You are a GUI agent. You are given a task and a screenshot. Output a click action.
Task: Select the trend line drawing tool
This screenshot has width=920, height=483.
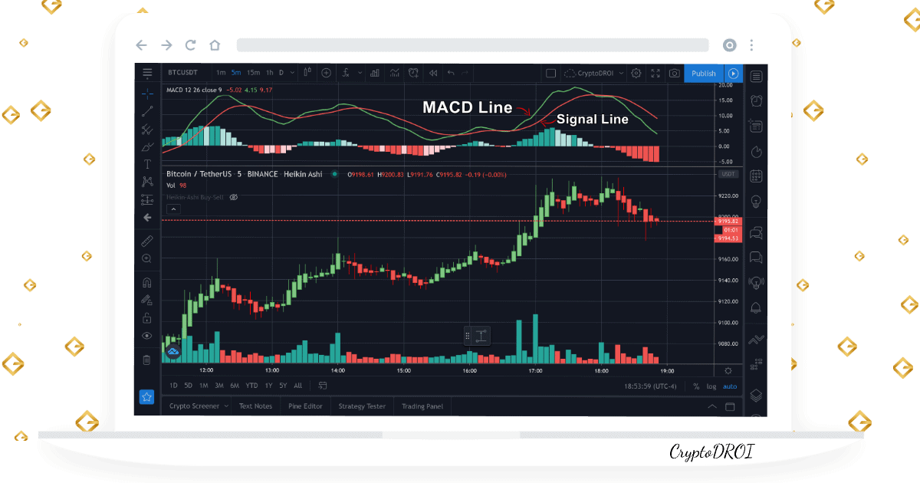click(147, 111)
